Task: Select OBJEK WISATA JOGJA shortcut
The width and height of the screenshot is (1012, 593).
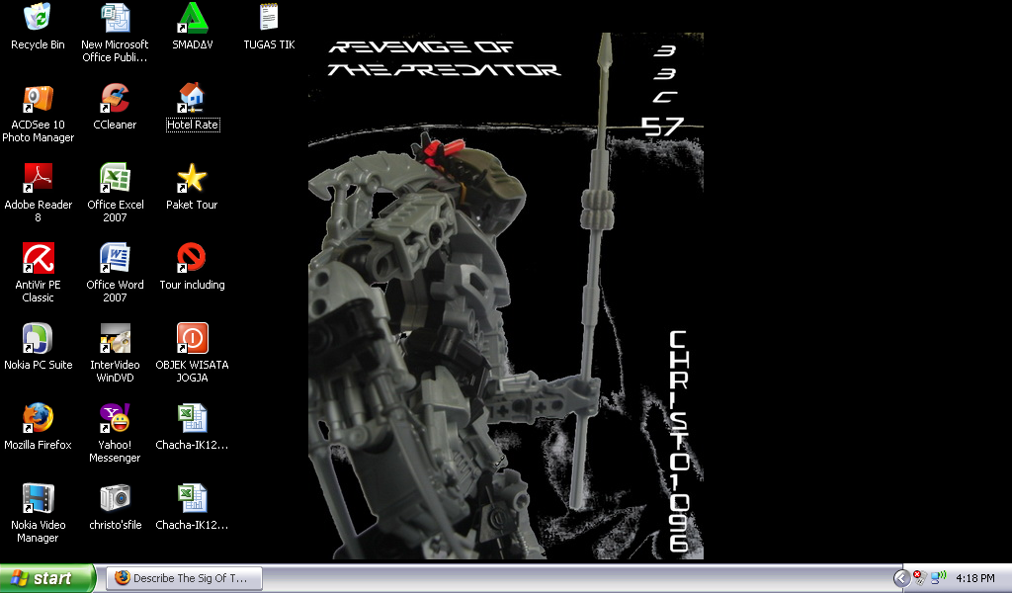Action: [193, 339]
